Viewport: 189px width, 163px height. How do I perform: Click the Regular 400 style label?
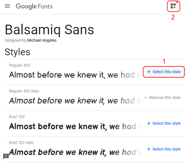point(20,65)
